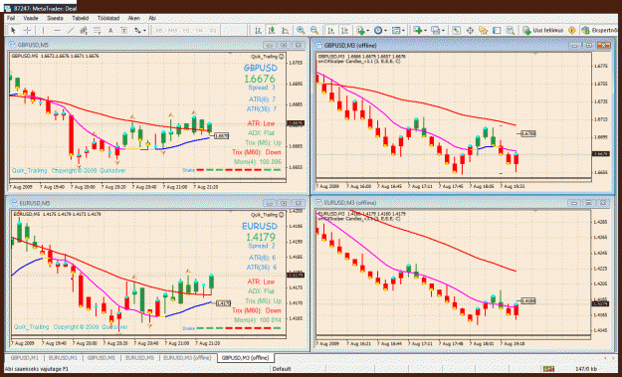Select the text label tool
The image size is (622, 377).
123,31
